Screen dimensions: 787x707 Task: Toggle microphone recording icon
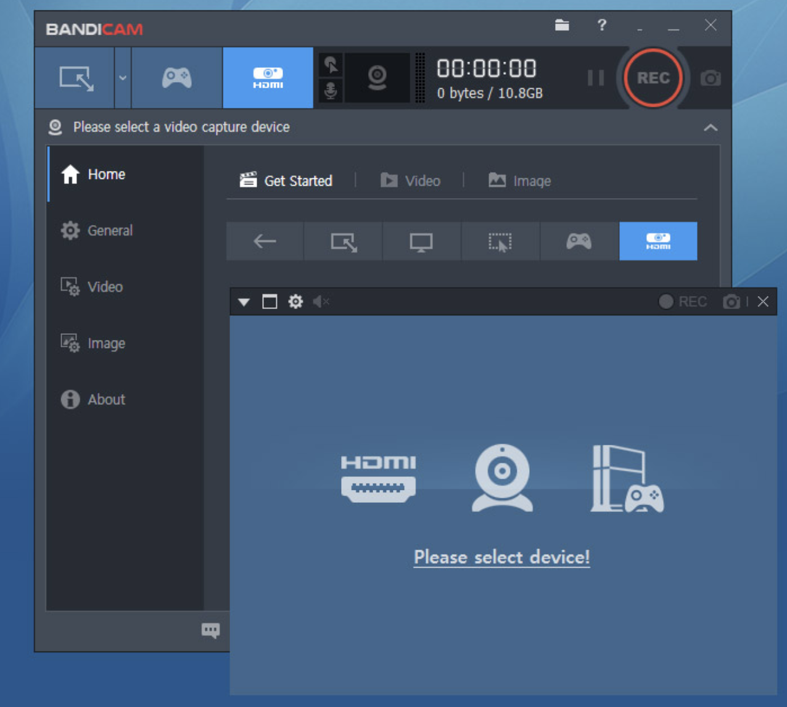click(331, 91)
